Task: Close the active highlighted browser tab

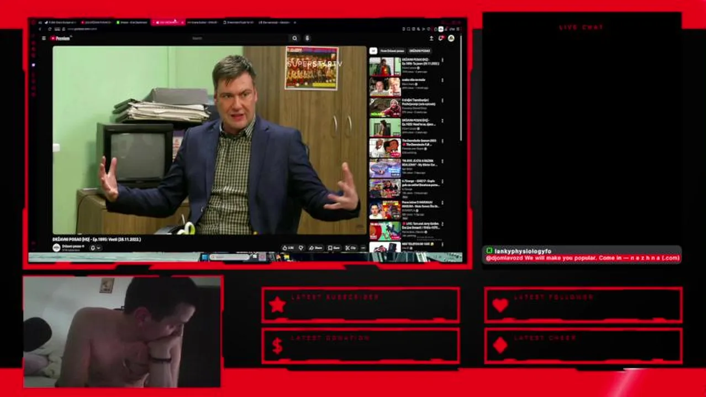Action: [x=182, y=23]
